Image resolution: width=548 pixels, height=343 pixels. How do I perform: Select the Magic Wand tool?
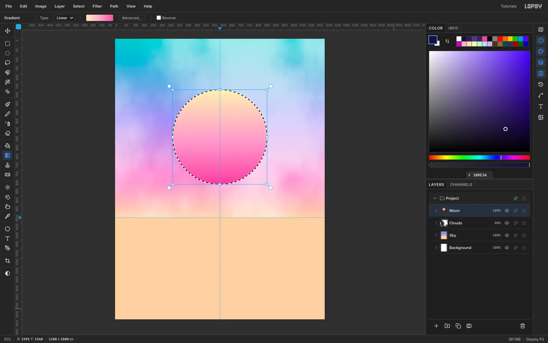(8, 82)
